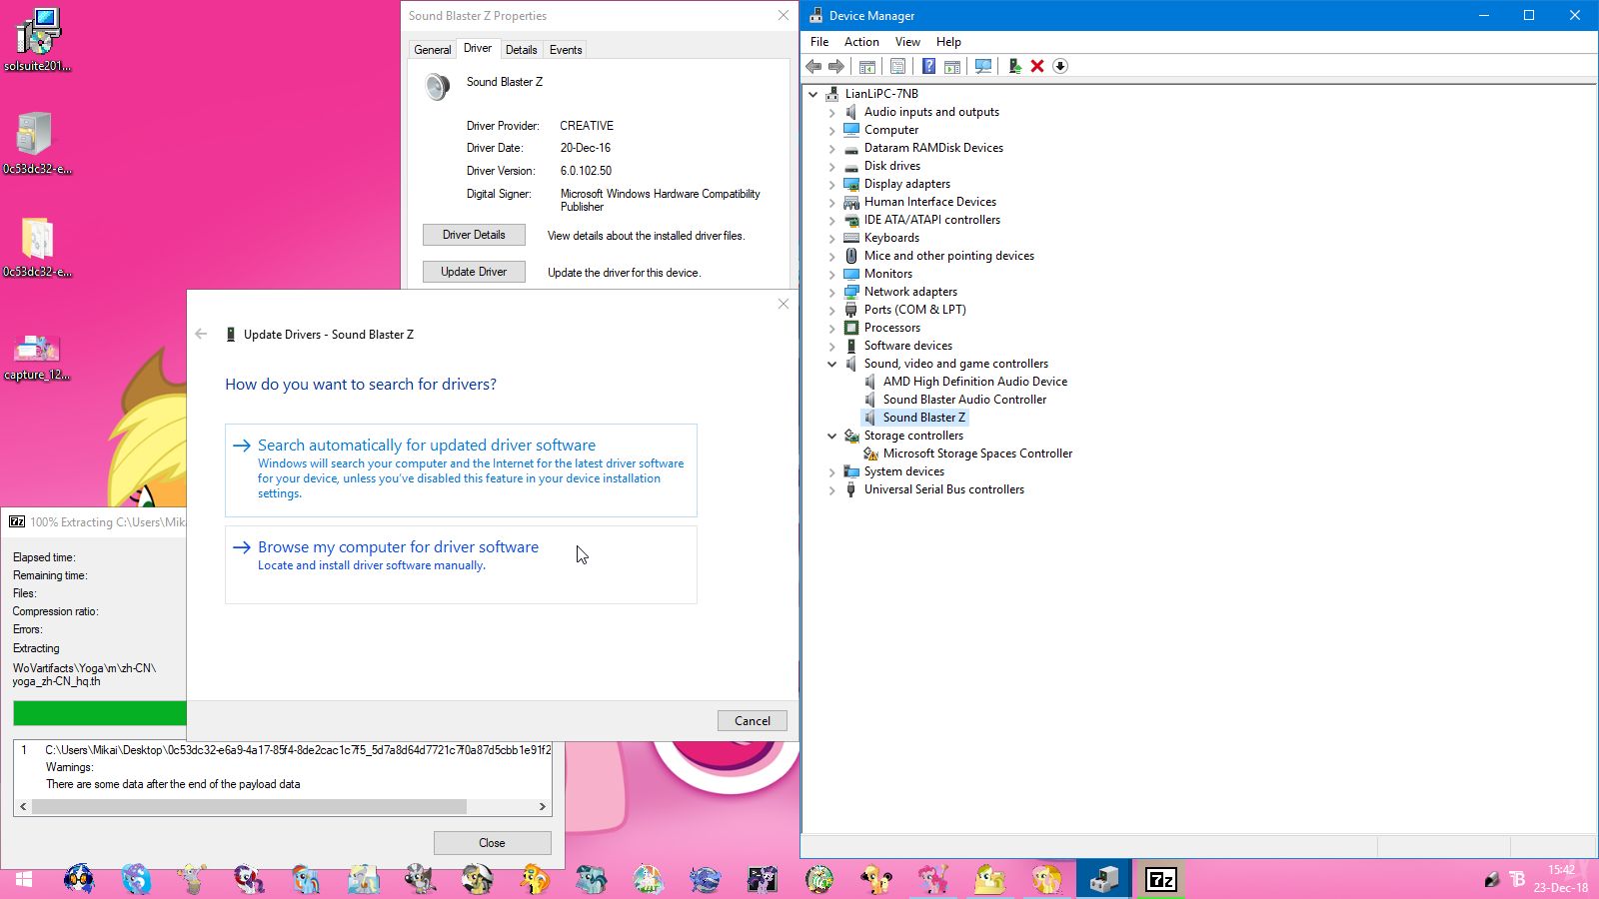This screenshot has width=1599, height=899.
Task: Open the Help menu in Device Manager
Action: tap(948, 42)
